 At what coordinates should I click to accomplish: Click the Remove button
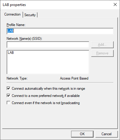[102, 53]
